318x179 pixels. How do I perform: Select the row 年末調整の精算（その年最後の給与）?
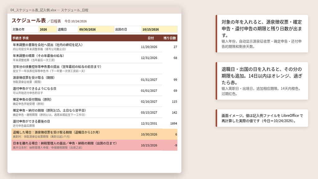[94, 57]
